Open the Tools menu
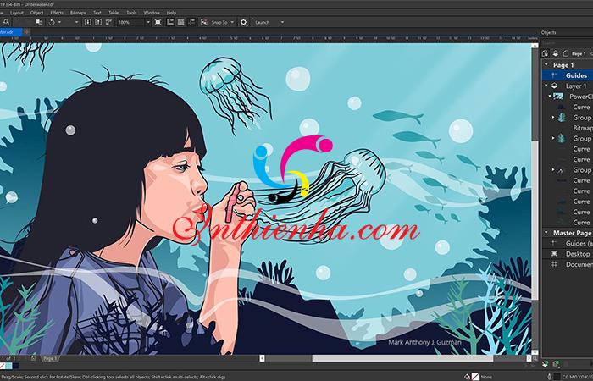 [131, 13]
